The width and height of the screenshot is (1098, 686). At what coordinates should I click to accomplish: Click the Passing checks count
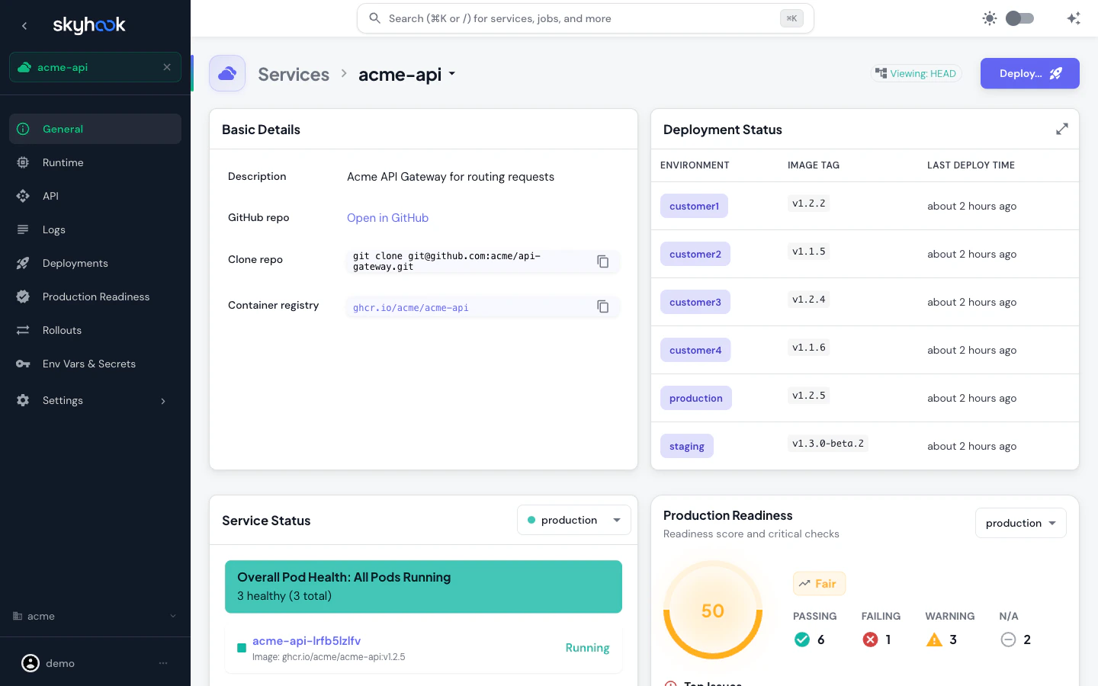pos(810,640)
